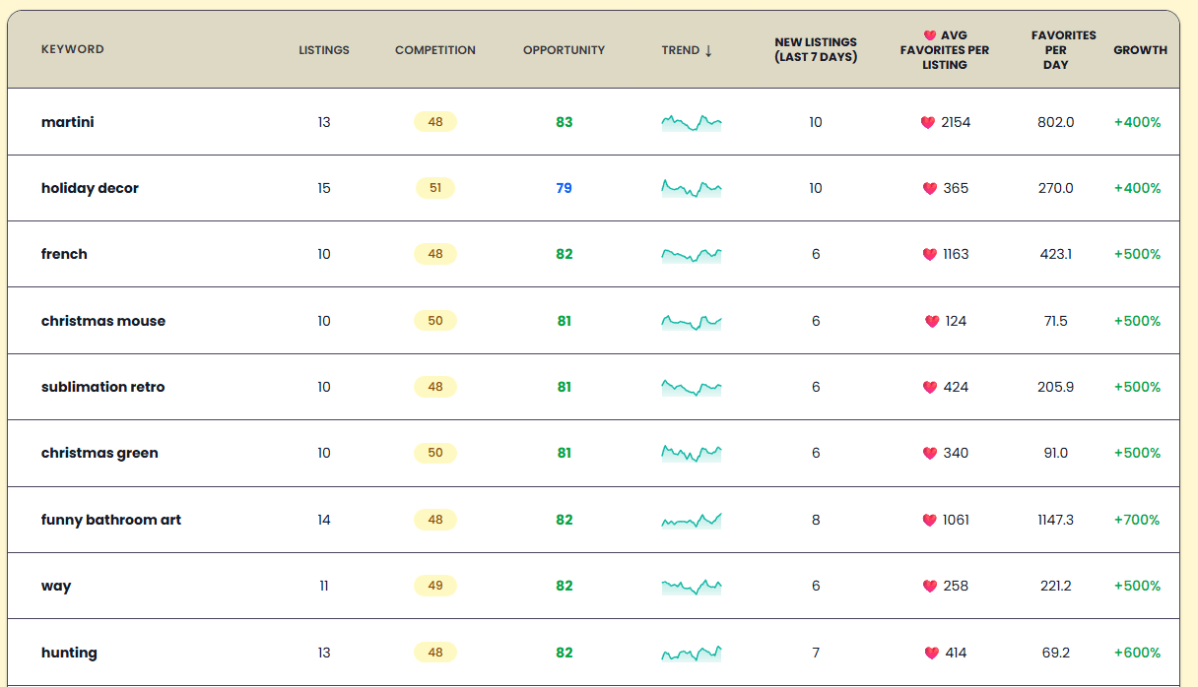Viewport: 1198px width, 687px height.
Task: Toggle sort direction on the TREND column
Action: [687, 50]
